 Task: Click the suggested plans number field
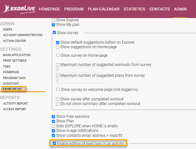pos(80,80)
